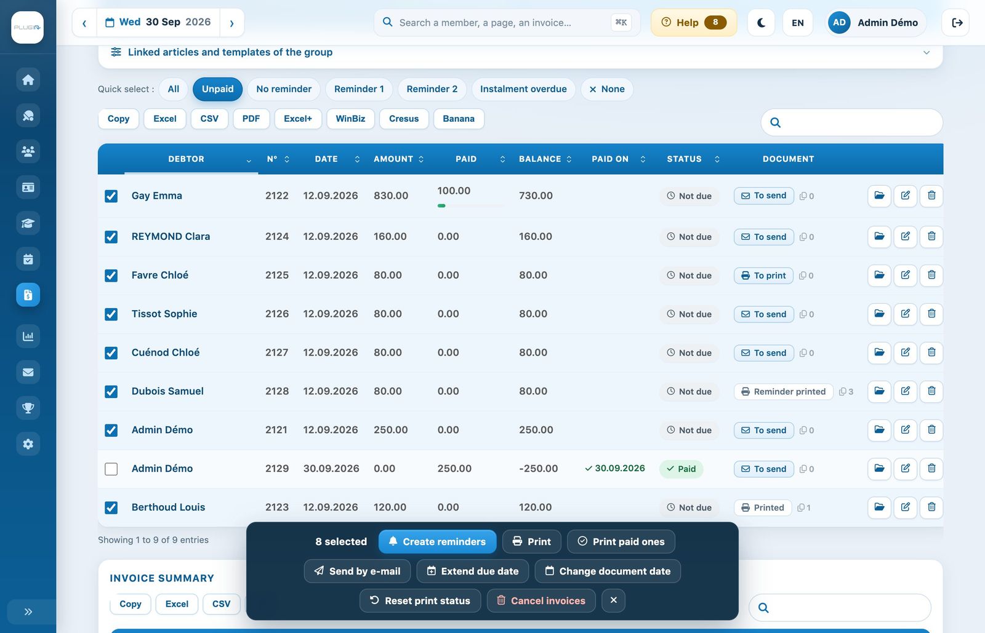Select the Unpaid quick filter

coord(217,89)
